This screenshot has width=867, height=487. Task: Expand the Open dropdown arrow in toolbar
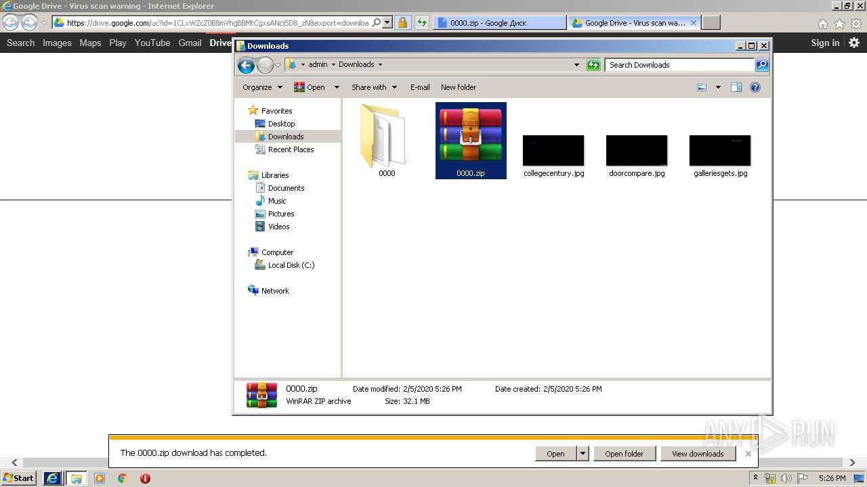[x=337, y=87]
